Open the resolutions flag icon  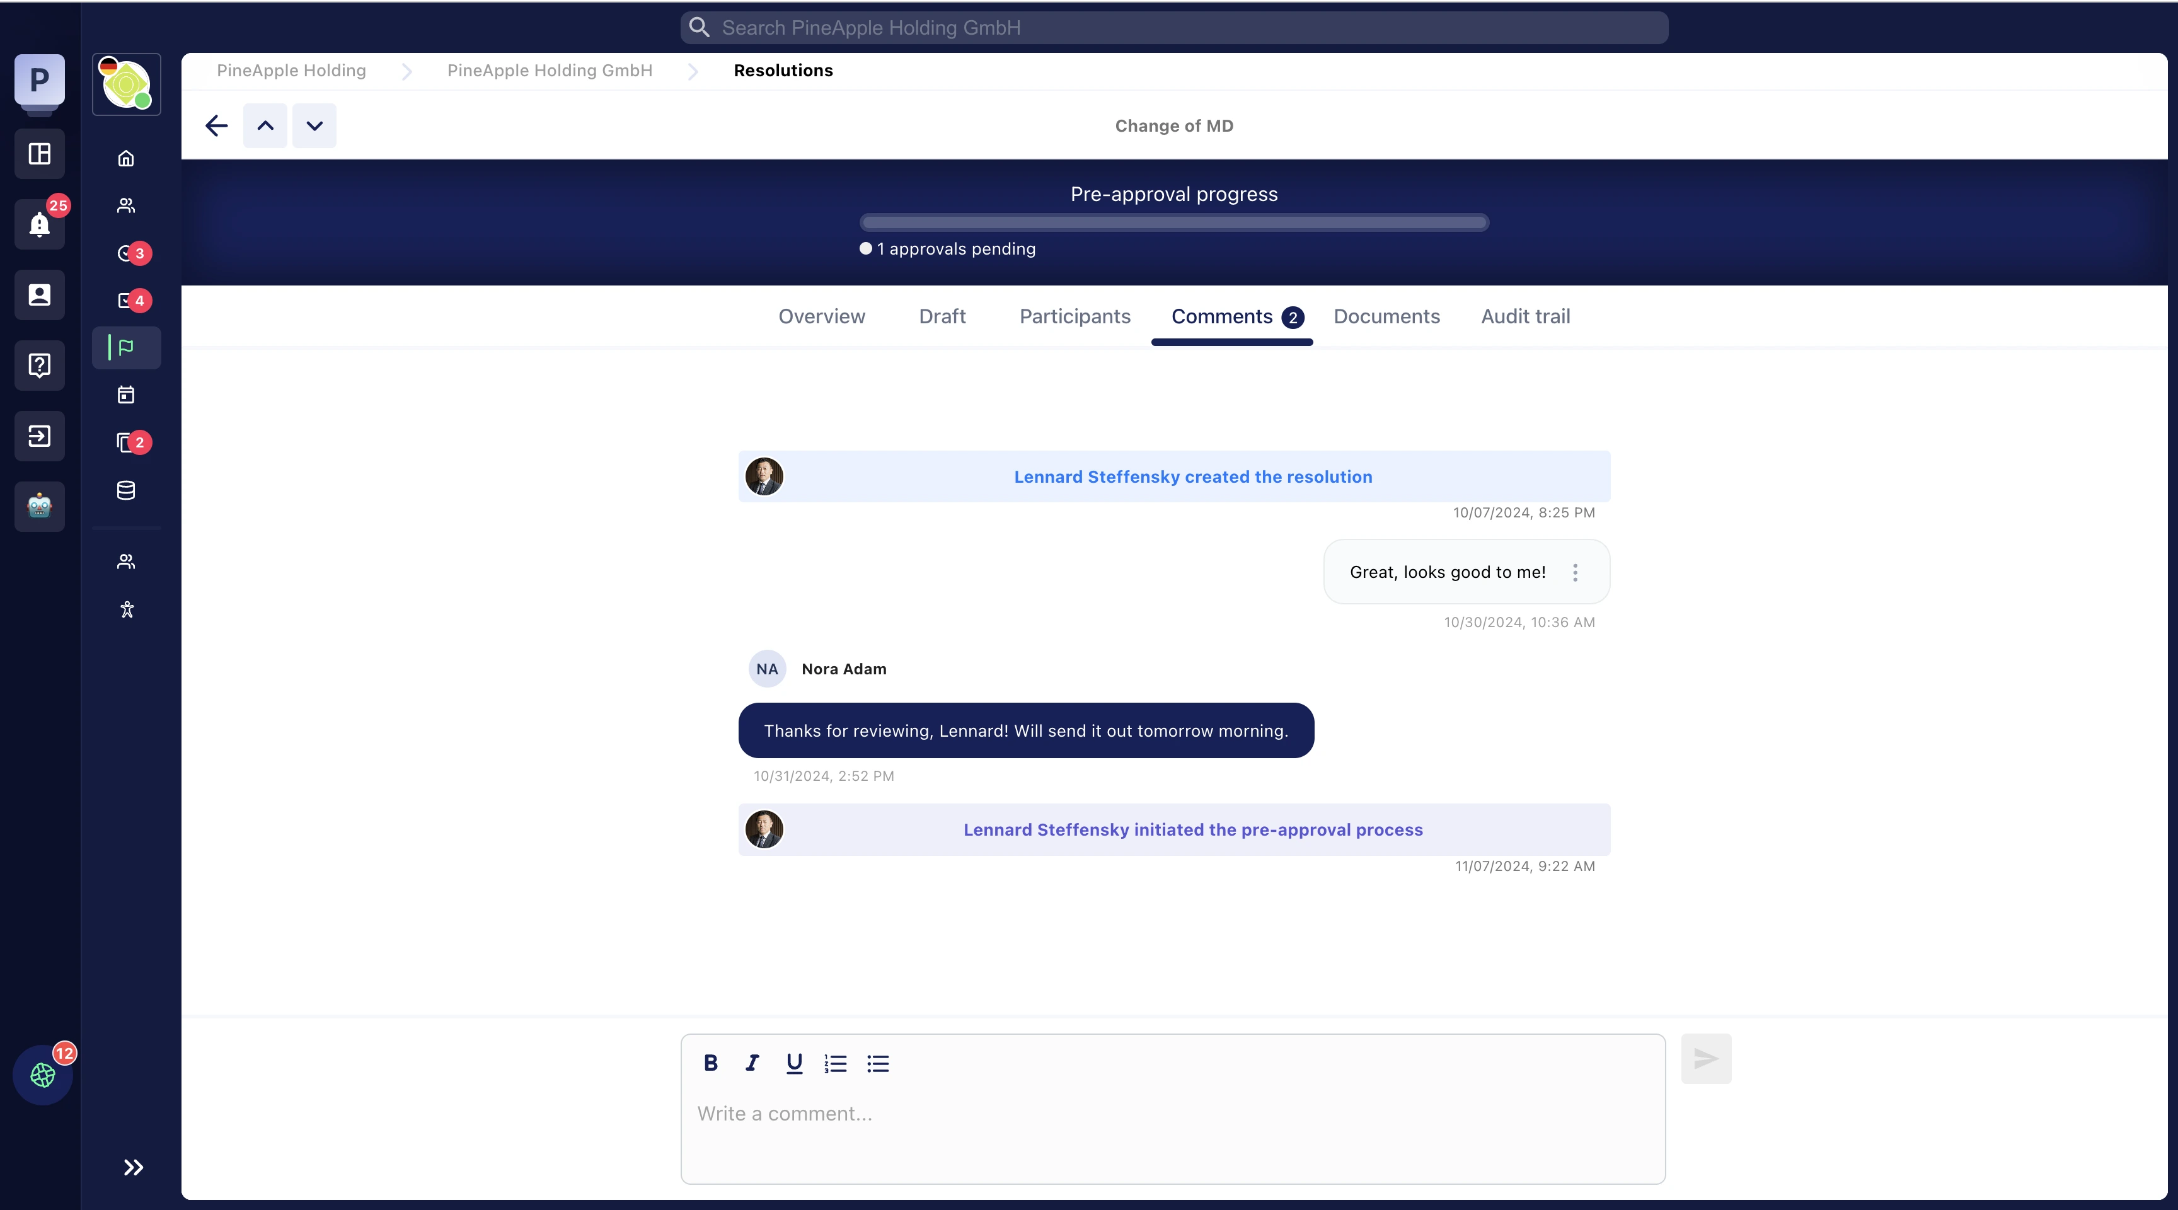[126, 347]
